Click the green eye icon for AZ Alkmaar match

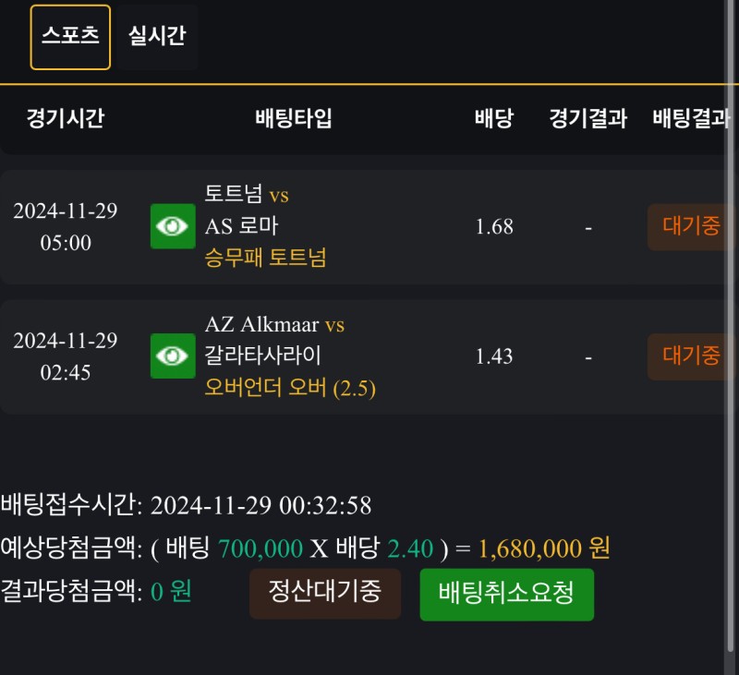tap(173, 356)
